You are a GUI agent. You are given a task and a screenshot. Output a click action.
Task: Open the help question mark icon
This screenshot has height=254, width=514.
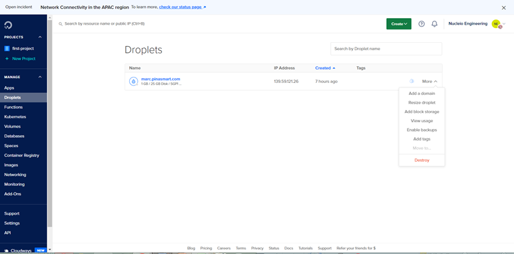[x=422, y=24]
